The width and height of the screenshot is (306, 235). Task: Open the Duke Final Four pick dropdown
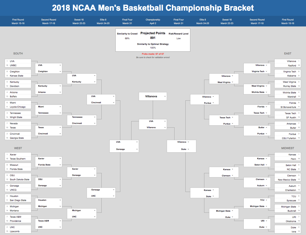tap(182, 149)
